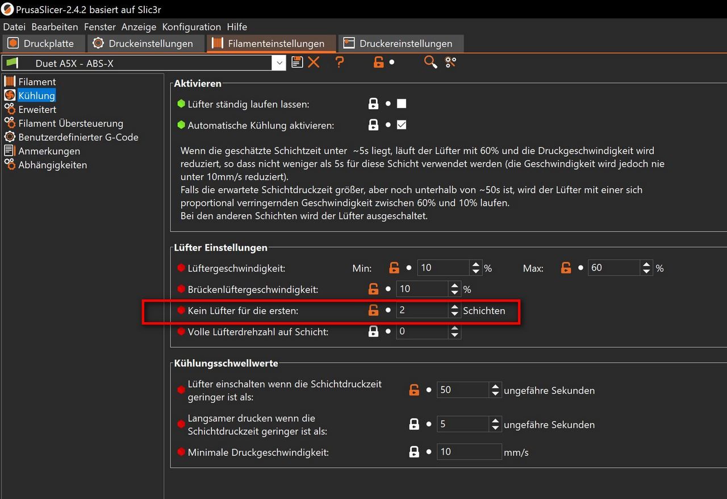Save the current filament preset

297,63
